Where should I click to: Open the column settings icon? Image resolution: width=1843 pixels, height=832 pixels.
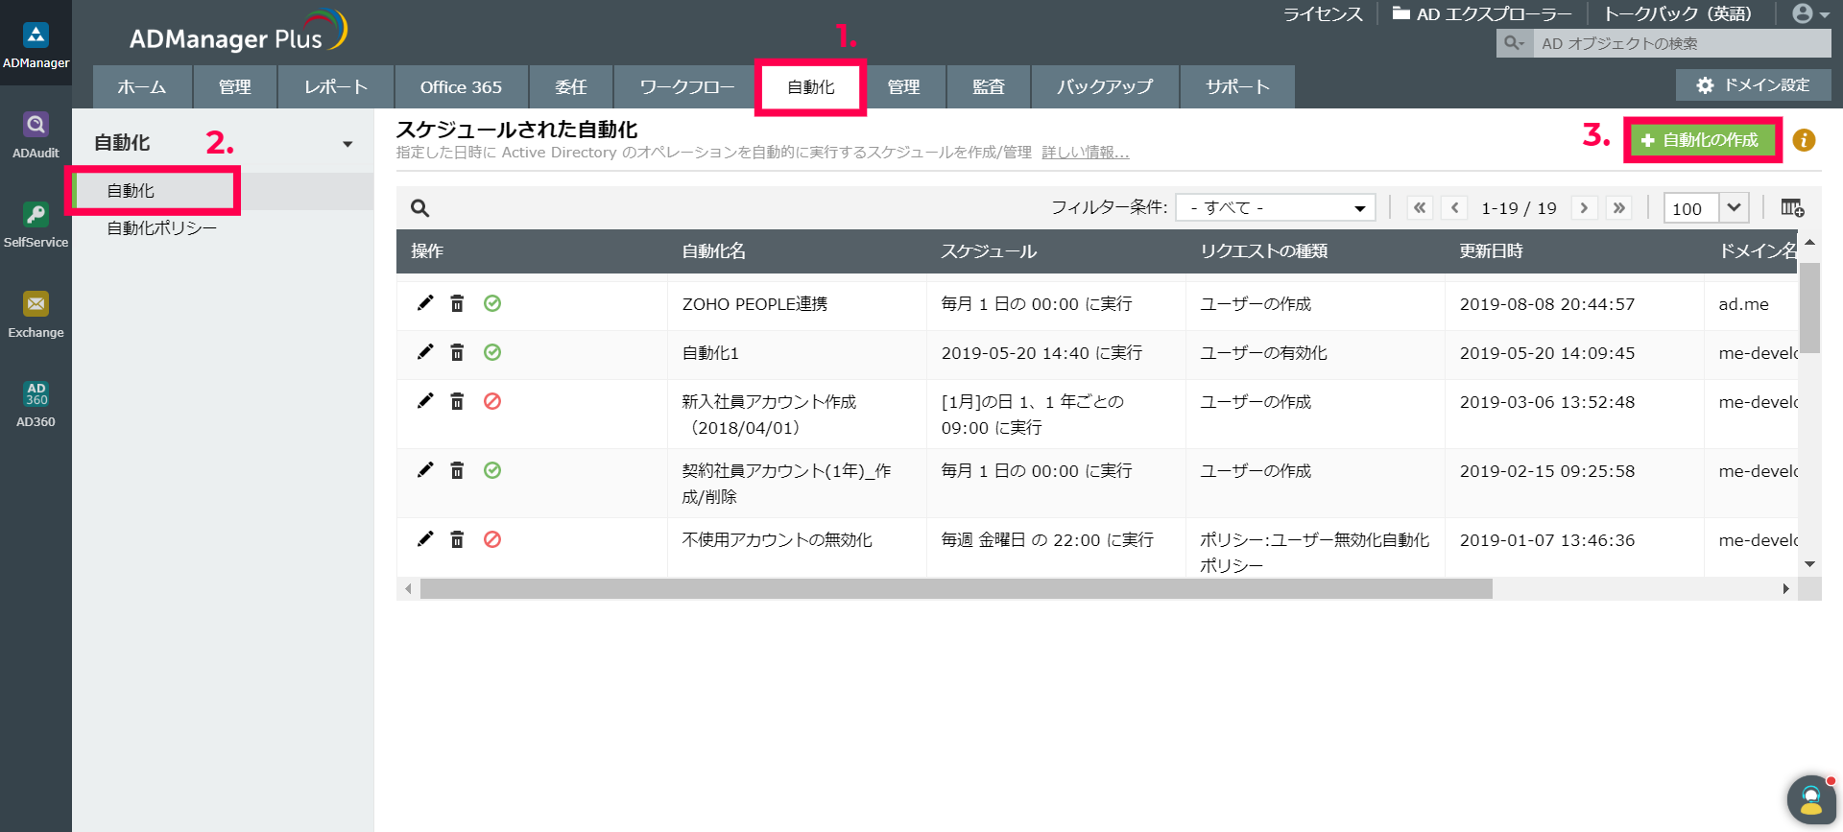(1791, 208)
